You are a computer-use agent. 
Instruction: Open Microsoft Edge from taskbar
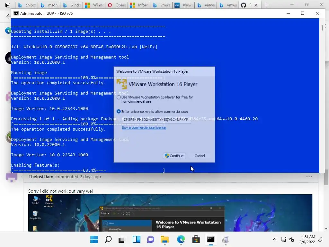click(181, 239)
